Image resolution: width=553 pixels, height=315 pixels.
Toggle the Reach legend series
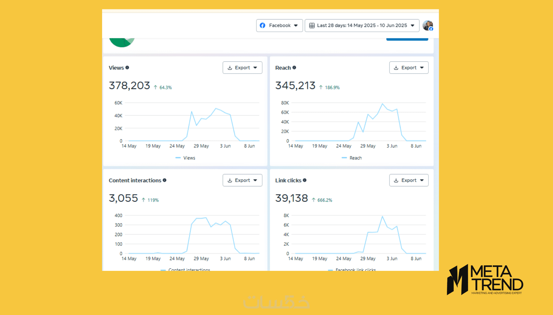tap(352, 158)
